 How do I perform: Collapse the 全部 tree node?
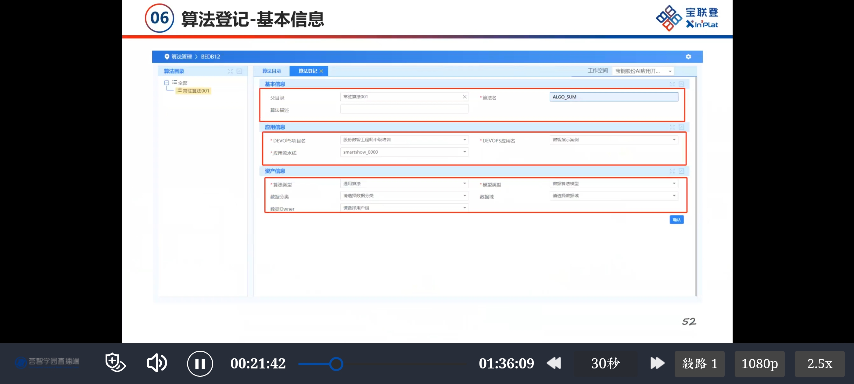(x=167, y=83)
